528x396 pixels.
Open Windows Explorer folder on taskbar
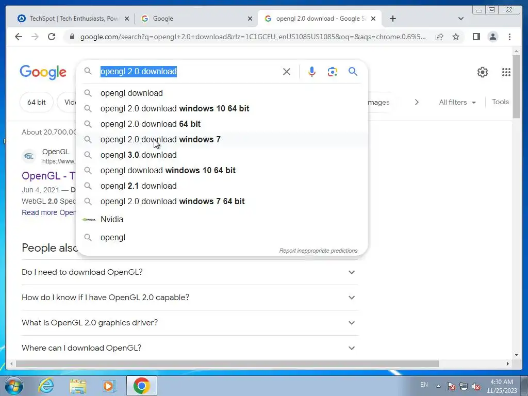(x=78, y=386)
